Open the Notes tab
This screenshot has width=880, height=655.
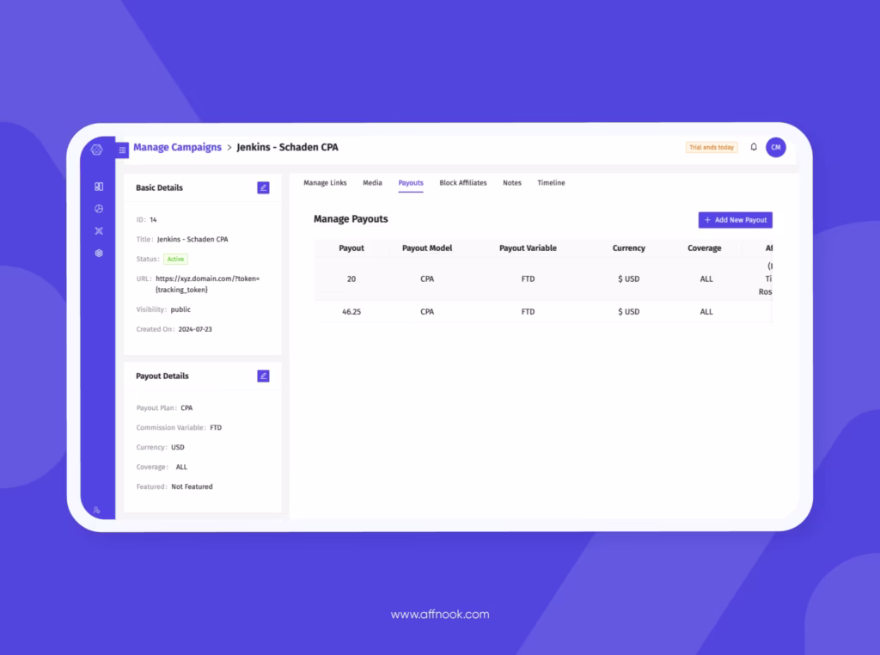click(x=512, y=183)
